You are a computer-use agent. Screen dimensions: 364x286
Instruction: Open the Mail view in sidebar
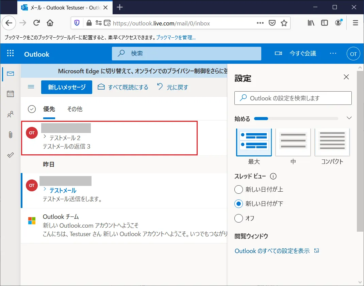pos(11,74)
